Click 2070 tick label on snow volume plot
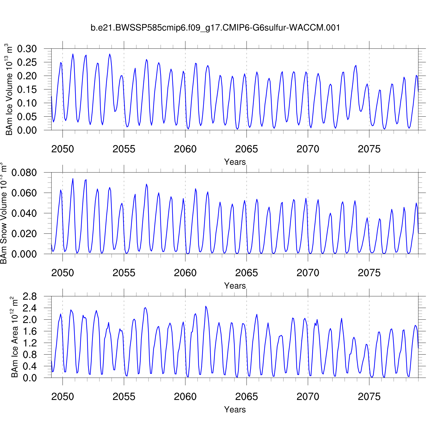This screenshot has height=430, width=430. coord(308,273)
